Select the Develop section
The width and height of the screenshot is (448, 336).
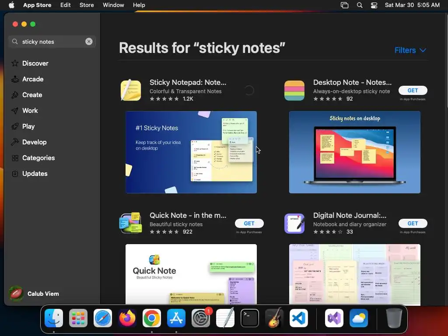34,142
